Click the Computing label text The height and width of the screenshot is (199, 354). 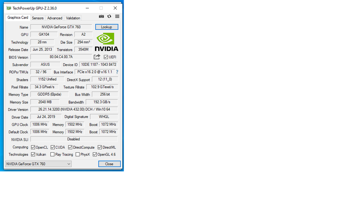coord(20,147)
